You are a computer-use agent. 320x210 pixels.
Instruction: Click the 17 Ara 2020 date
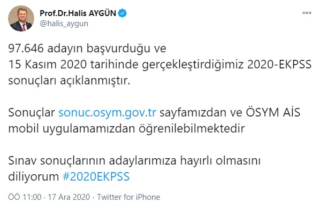[69, 197]
